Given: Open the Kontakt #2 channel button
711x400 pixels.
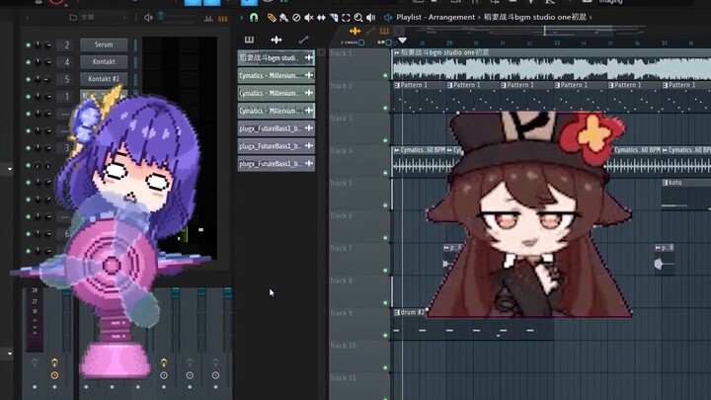Looking at the screenshot, I should 104,79.
